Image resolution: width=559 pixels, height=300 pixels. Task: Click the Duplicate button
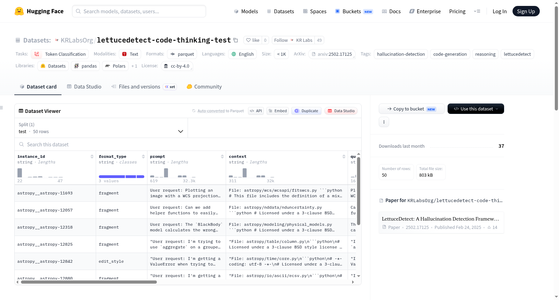point(306,111)
